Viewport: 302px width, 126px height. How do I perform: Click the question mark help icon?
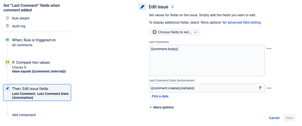click(260, 88)
